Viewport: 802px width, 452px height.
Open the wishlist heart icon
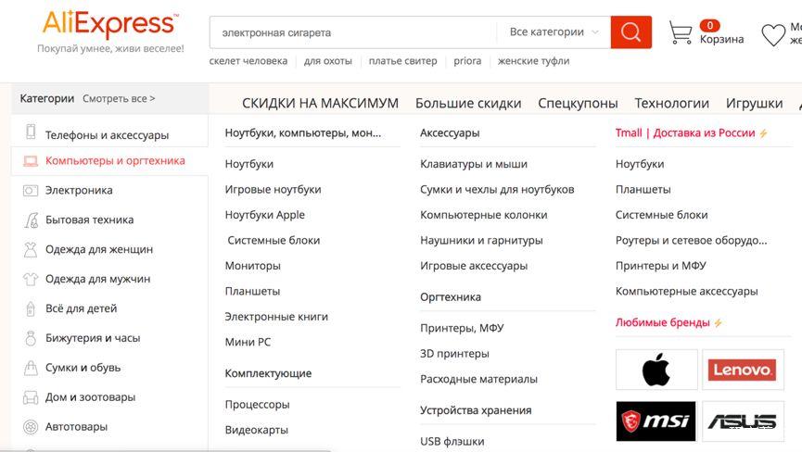pyautogui.click(x=773, y=35)
